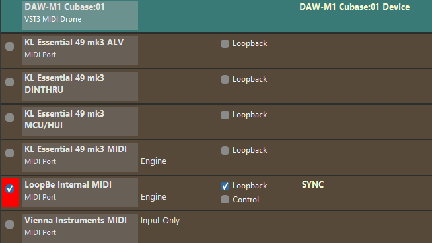Enable the Vienna Instruments MIDI port checkbox
The width and height of the screenshot is (432, 243).
pos(10,224)
